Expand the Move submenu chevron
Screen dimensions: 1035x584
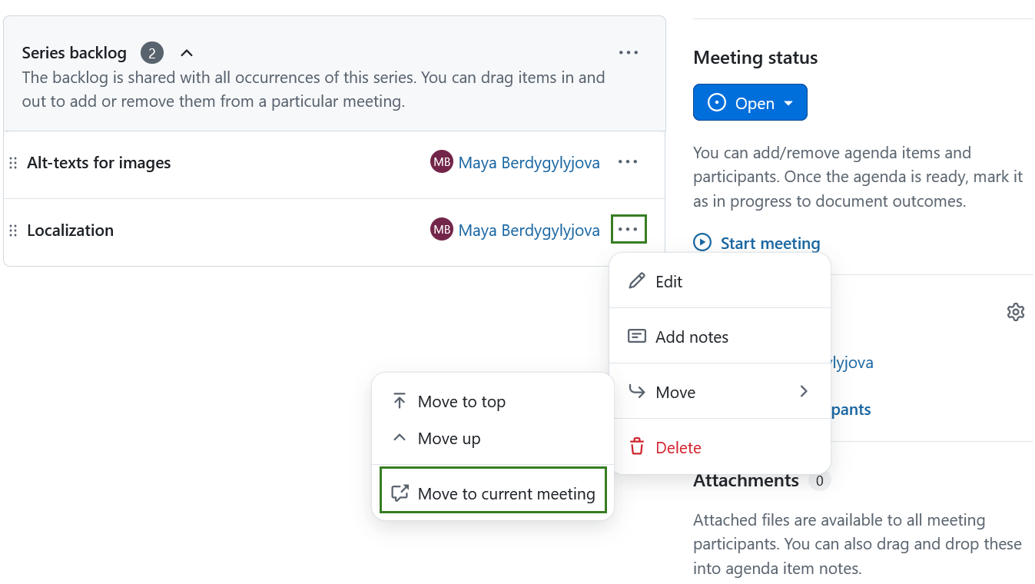point(803,391)
